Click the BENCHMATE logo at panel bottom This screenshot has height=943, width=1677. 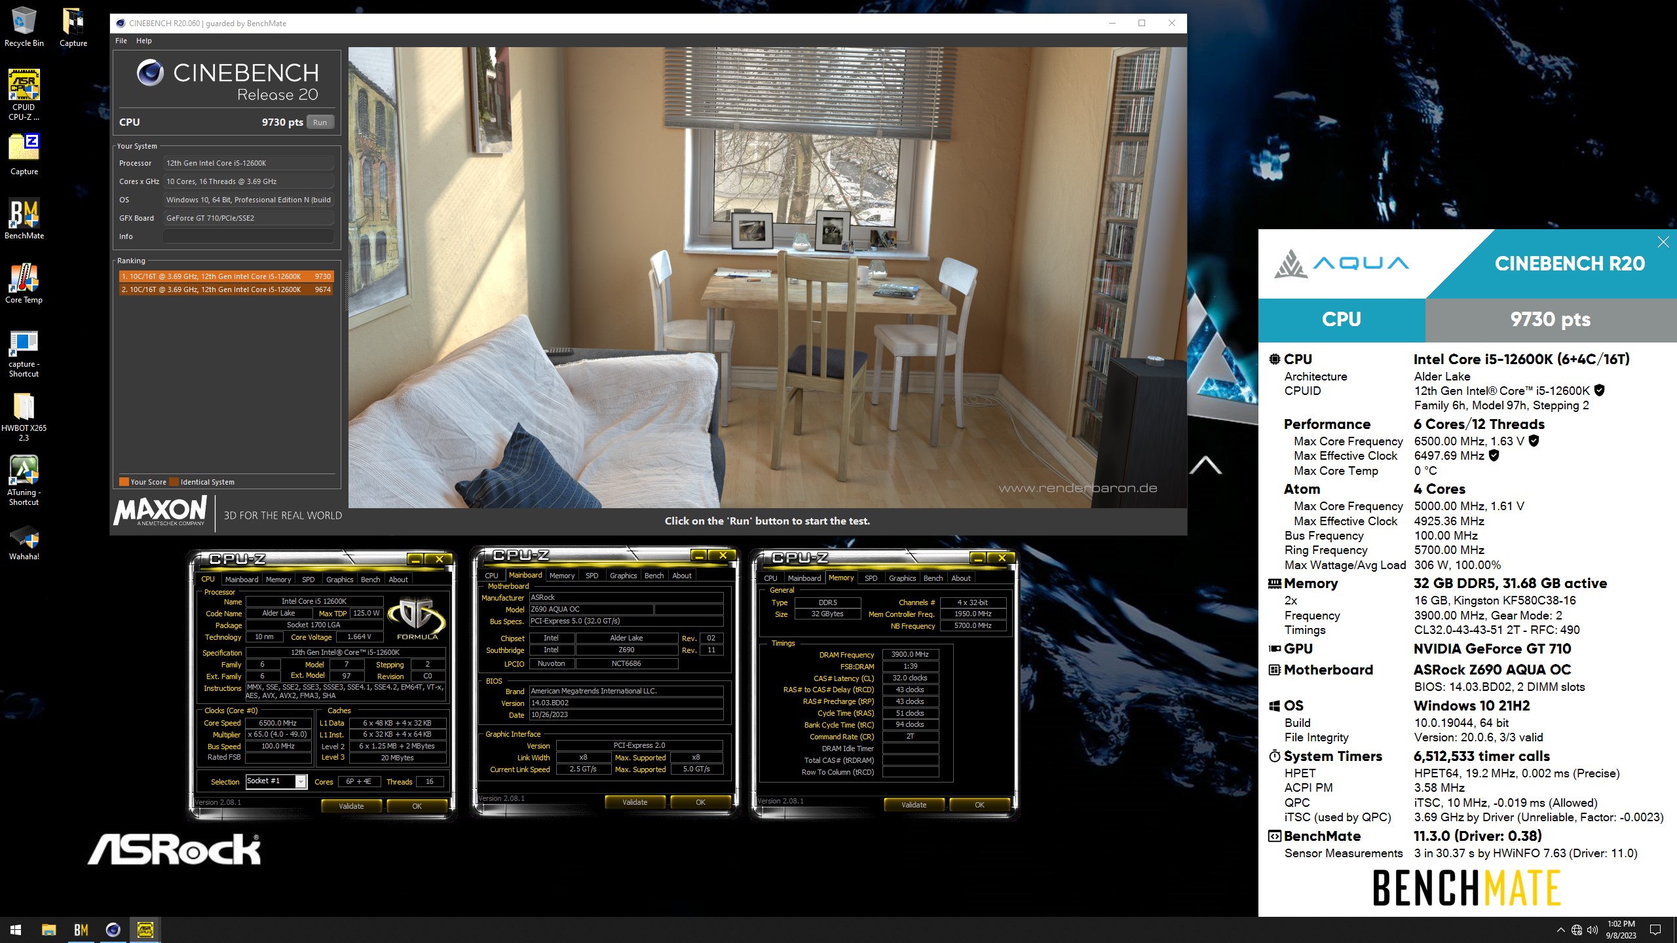pyautogui.click(x=1467, y=888)
